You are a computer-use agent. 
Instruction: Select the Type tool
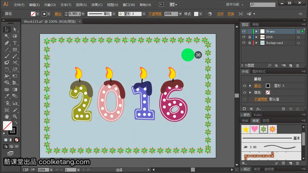15,43
